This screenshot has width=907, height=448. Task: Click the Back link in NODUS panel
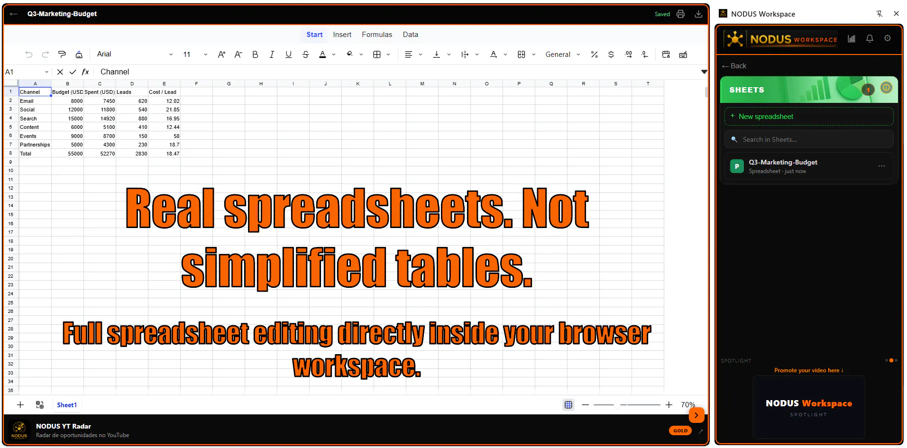pos(734,66)
